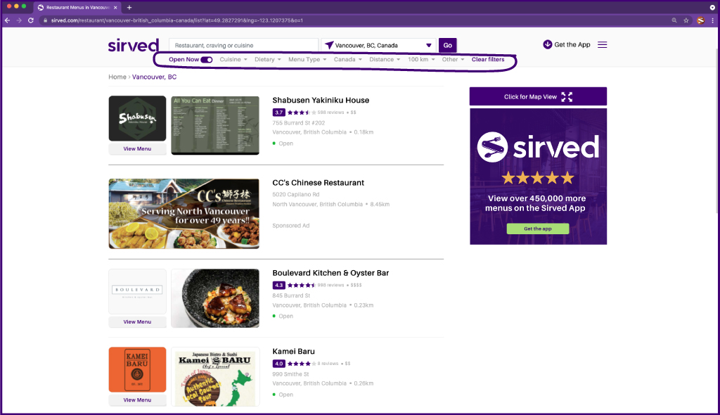
Task: Close the Restaurant Menus browser tab
Action: pos(115,7)
